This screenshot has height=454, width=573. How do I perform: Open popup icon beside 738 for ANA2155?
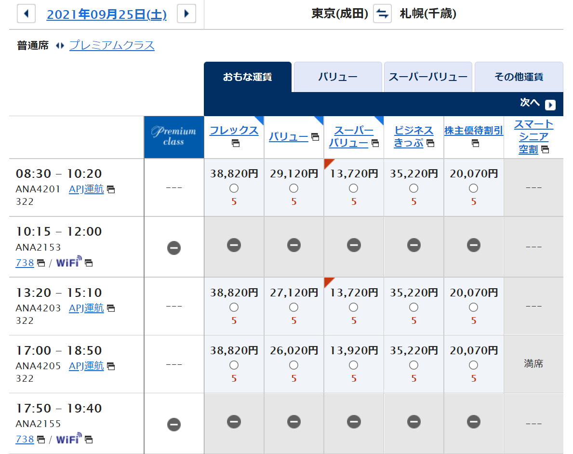41,440
